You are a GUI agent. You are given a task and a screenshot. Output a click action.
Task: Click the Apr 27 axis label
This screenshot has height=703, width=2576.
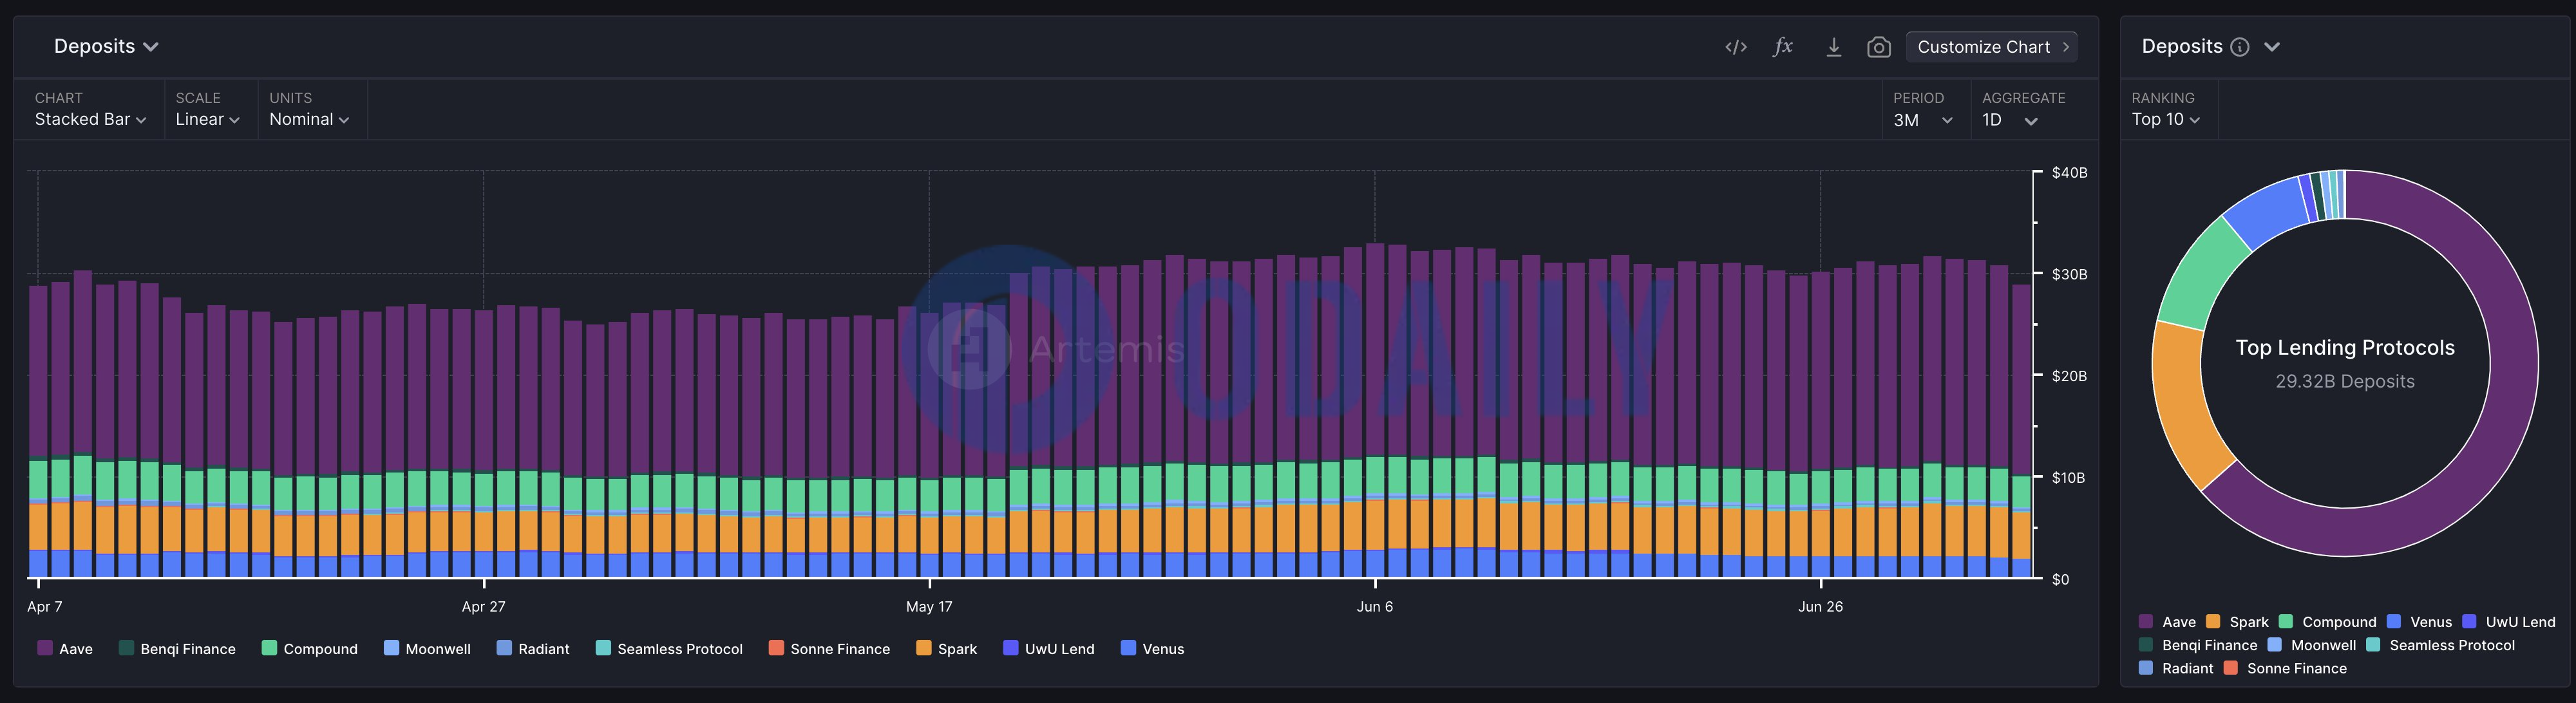[x=483, y=607]
